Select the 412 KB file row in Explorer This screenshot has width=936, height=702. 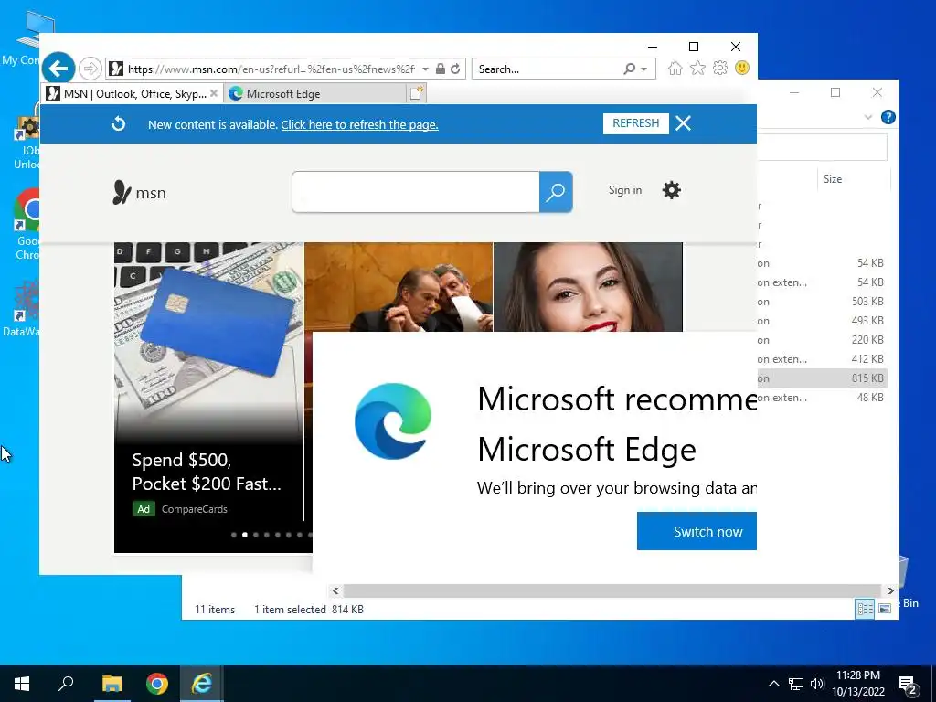(822, 358)
